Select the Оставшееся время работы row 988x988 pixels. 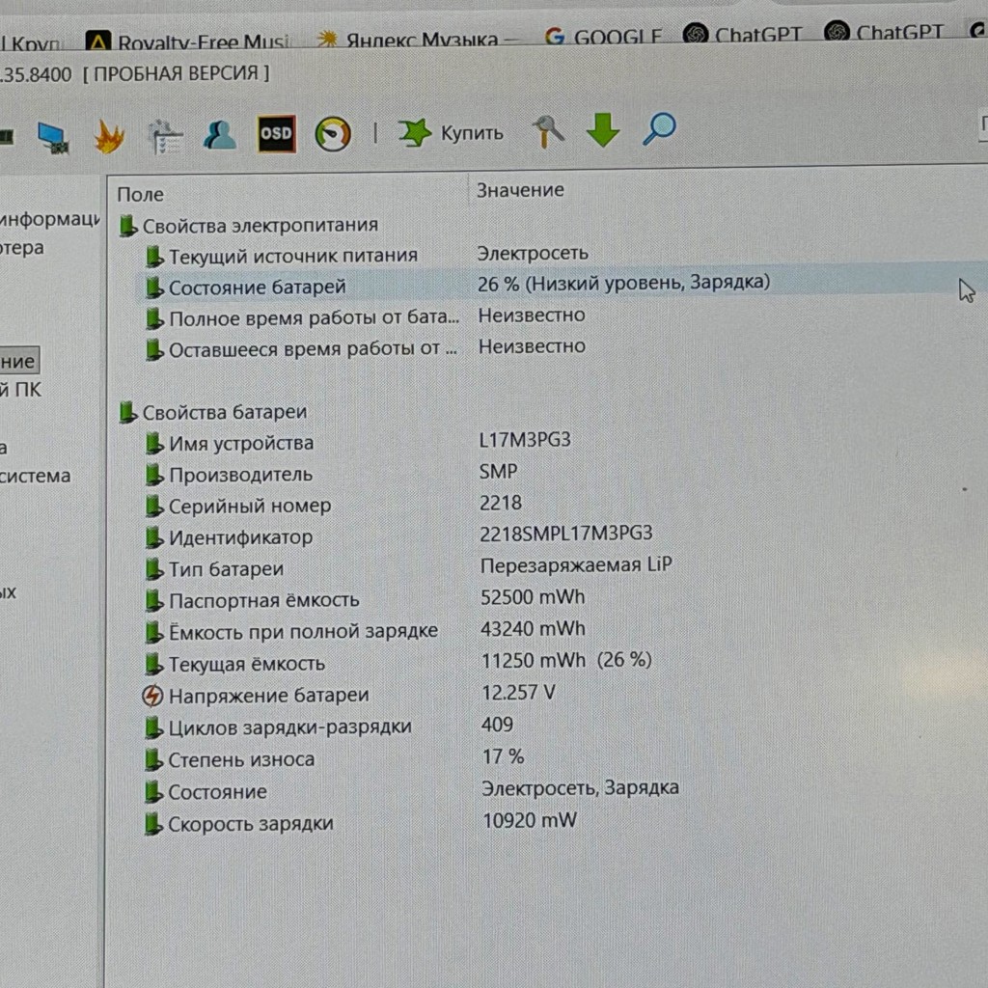coord(366,347)
